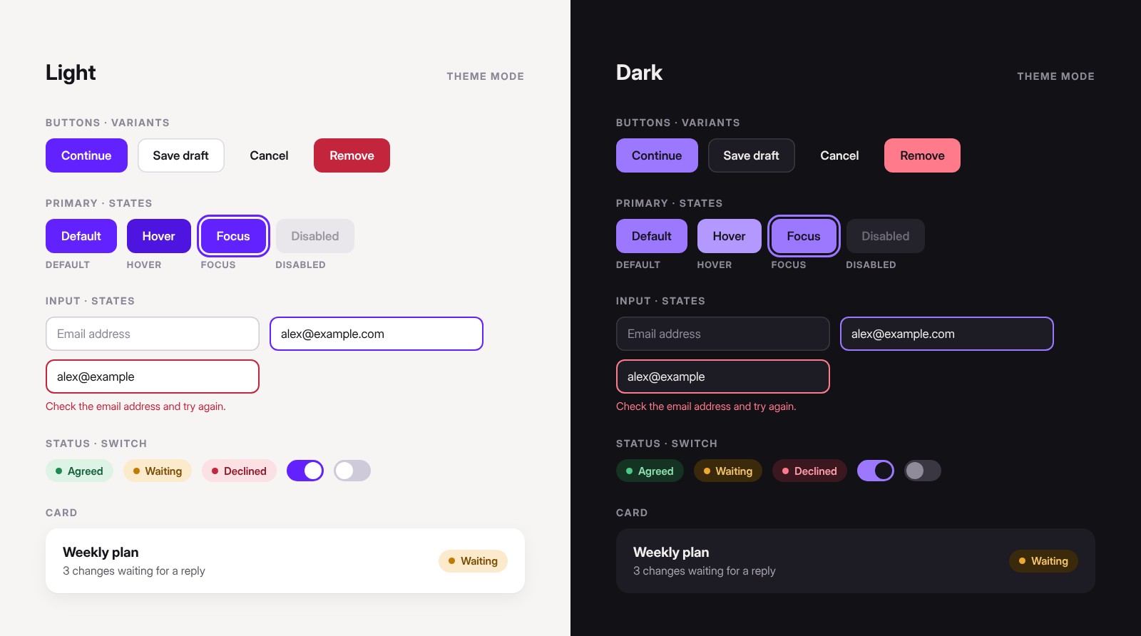Click the Default state button in Dark panel
Viewport: 1141px width, 636px height.
coord(652,236)
